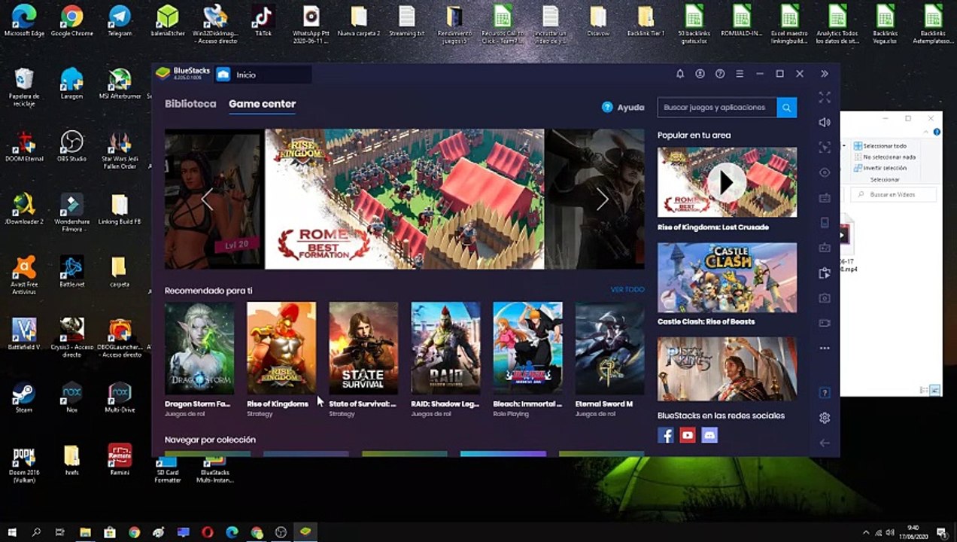Focus the Buscar juegos y aplicaciones field
This screenshot has height=542, width=957.
(717, 107)
